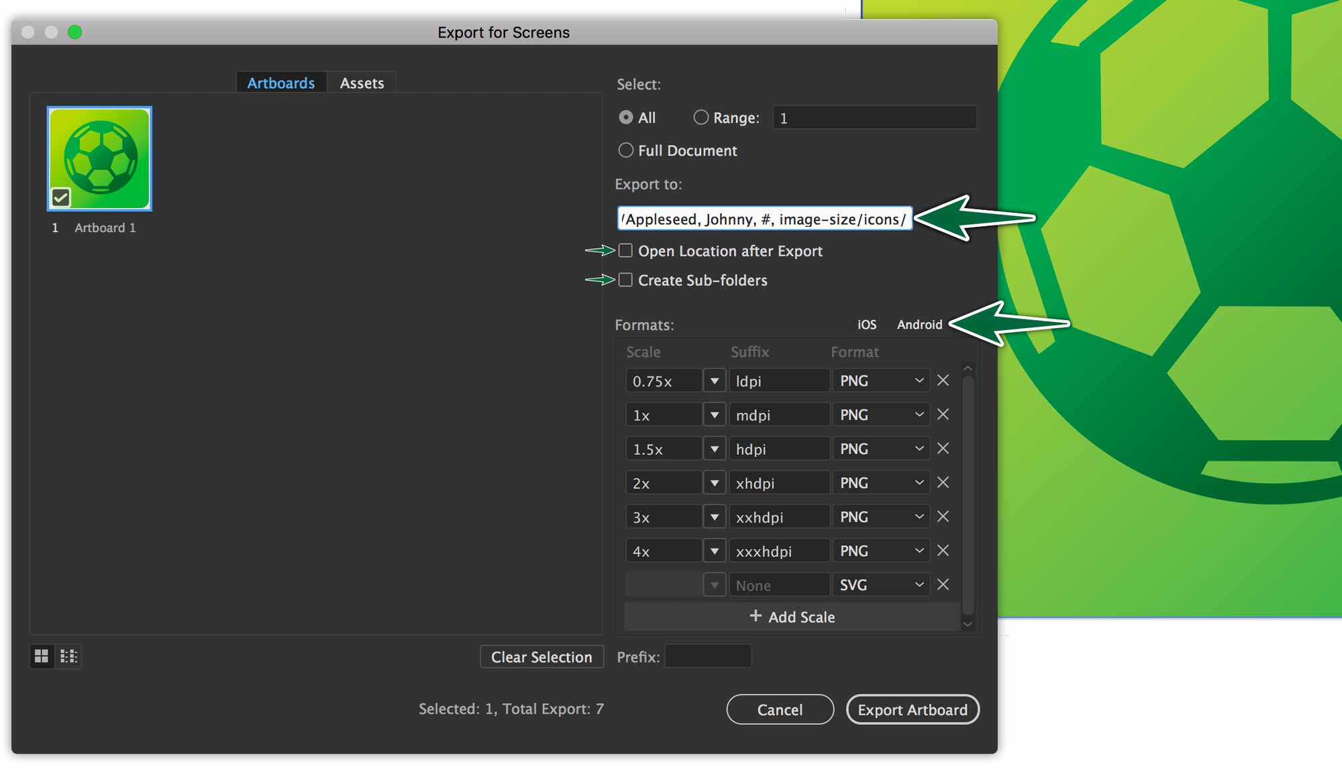Edit the xhdpi suffix field
1342x773 pixels.
(779, 483)
